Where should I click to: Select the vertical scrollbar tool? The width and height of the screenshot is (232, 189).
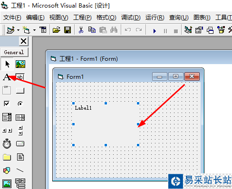pyautogui.click(x=20, y=131)
